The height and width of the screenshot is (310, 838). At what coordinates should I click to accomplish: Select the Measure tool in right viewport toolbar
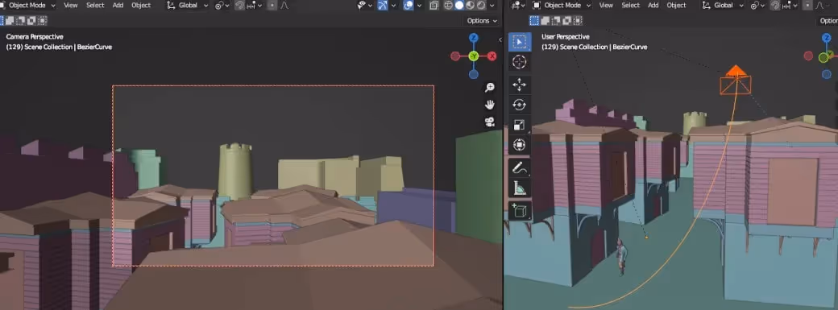pyautogui.click(x=519, y=188)
